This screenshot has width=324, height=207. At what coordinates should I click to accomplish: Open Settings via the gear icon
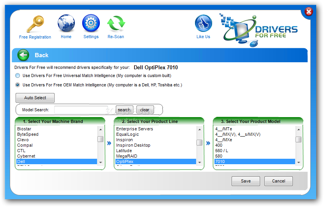[91, 23]
